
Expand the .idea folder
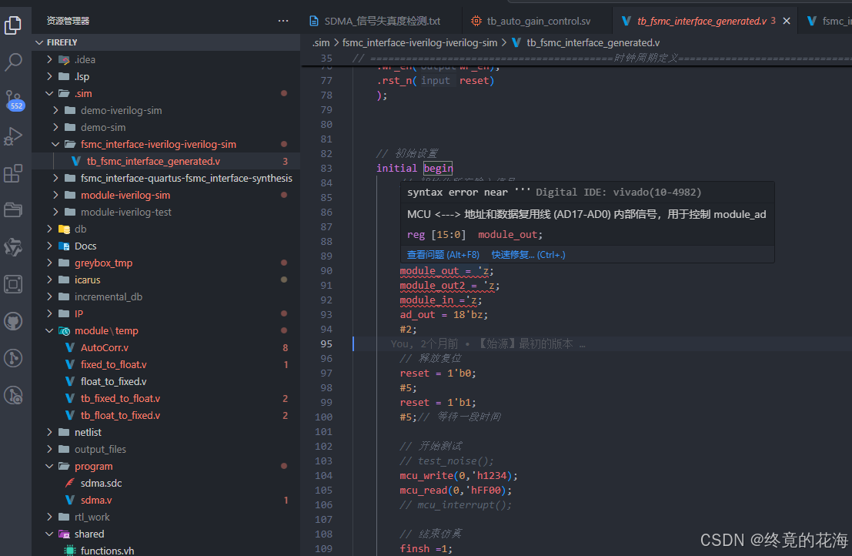(x=49, y=60)
